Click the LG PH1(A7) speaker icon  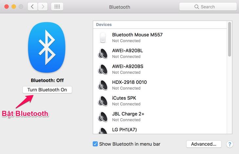tap(103, 130)
